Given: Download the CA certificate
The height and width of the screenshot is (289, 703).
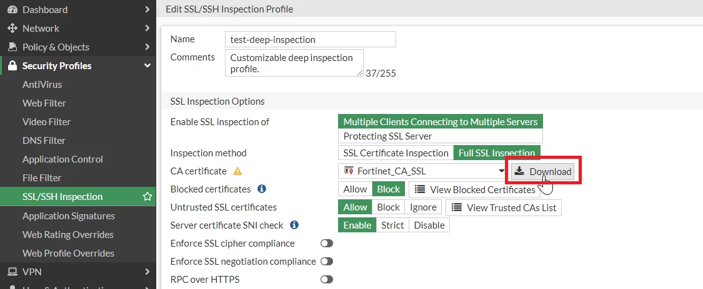Looking at the screenshot, I should (542, 171).
